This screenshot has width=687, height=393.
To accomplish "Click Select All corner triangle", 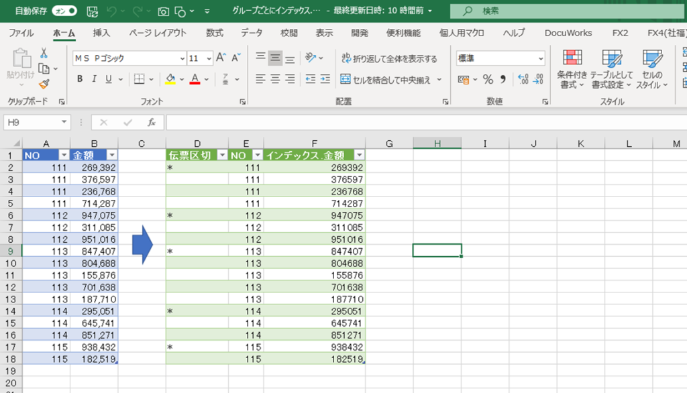I will coord(16,144).
